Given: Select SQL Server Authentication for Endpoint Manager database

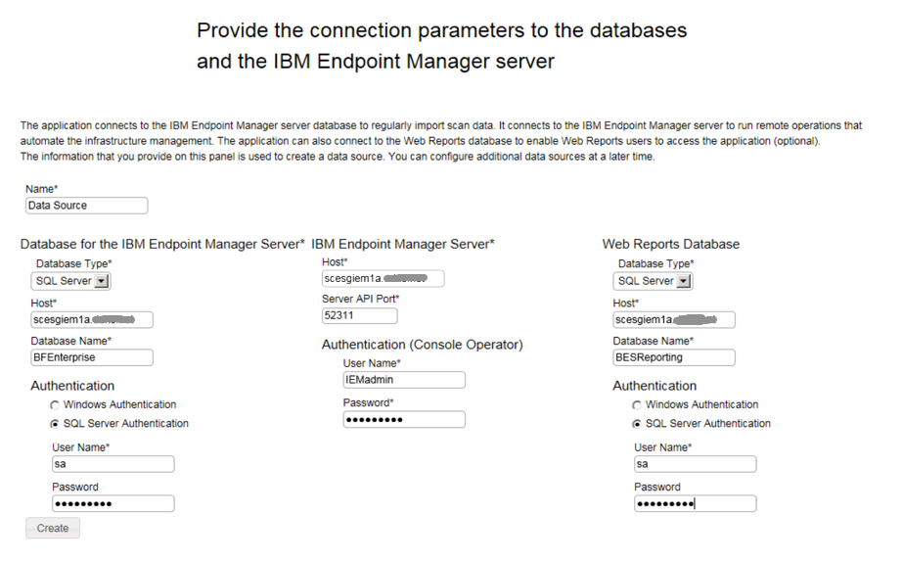Looking at the screenshot, I should [x=55, y=424].
